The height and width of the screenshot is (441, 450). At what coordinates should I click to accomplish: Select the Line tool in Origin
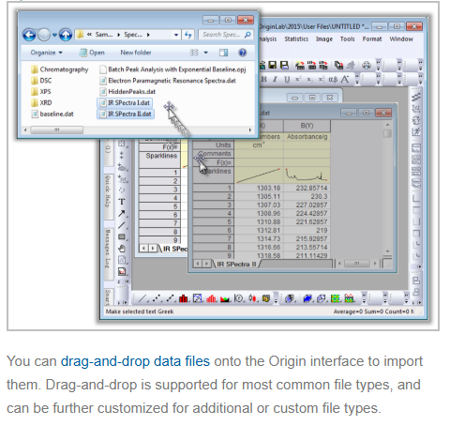click(122, 225)
